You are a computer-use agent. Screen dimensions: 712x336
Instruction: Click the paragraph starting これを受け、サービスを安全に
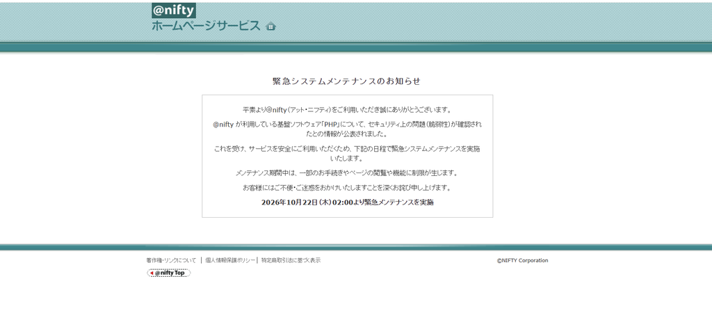click(x=348, y=154)
